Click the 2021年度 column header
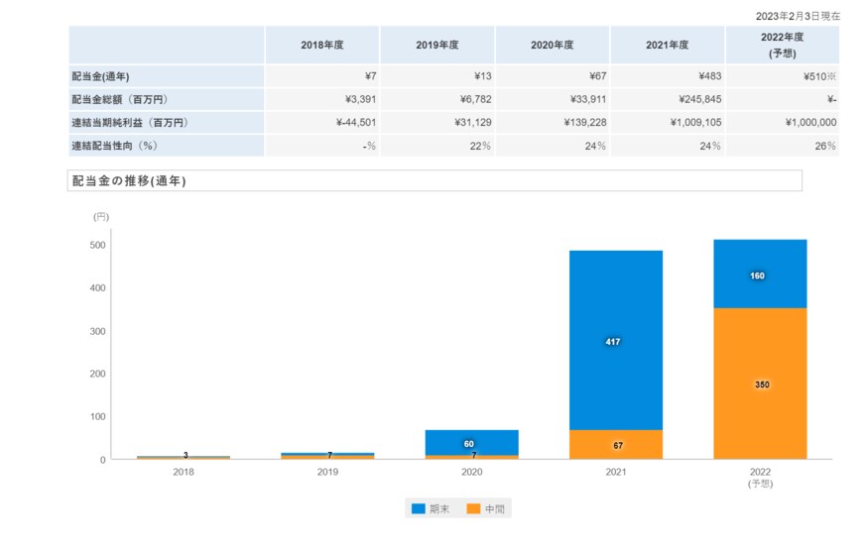The image size is (863, 553). 667,46
